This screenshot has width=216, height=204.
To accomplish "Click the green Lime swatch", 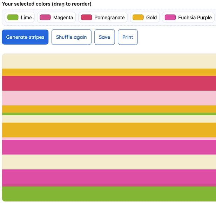I will (x=13, y=18).
